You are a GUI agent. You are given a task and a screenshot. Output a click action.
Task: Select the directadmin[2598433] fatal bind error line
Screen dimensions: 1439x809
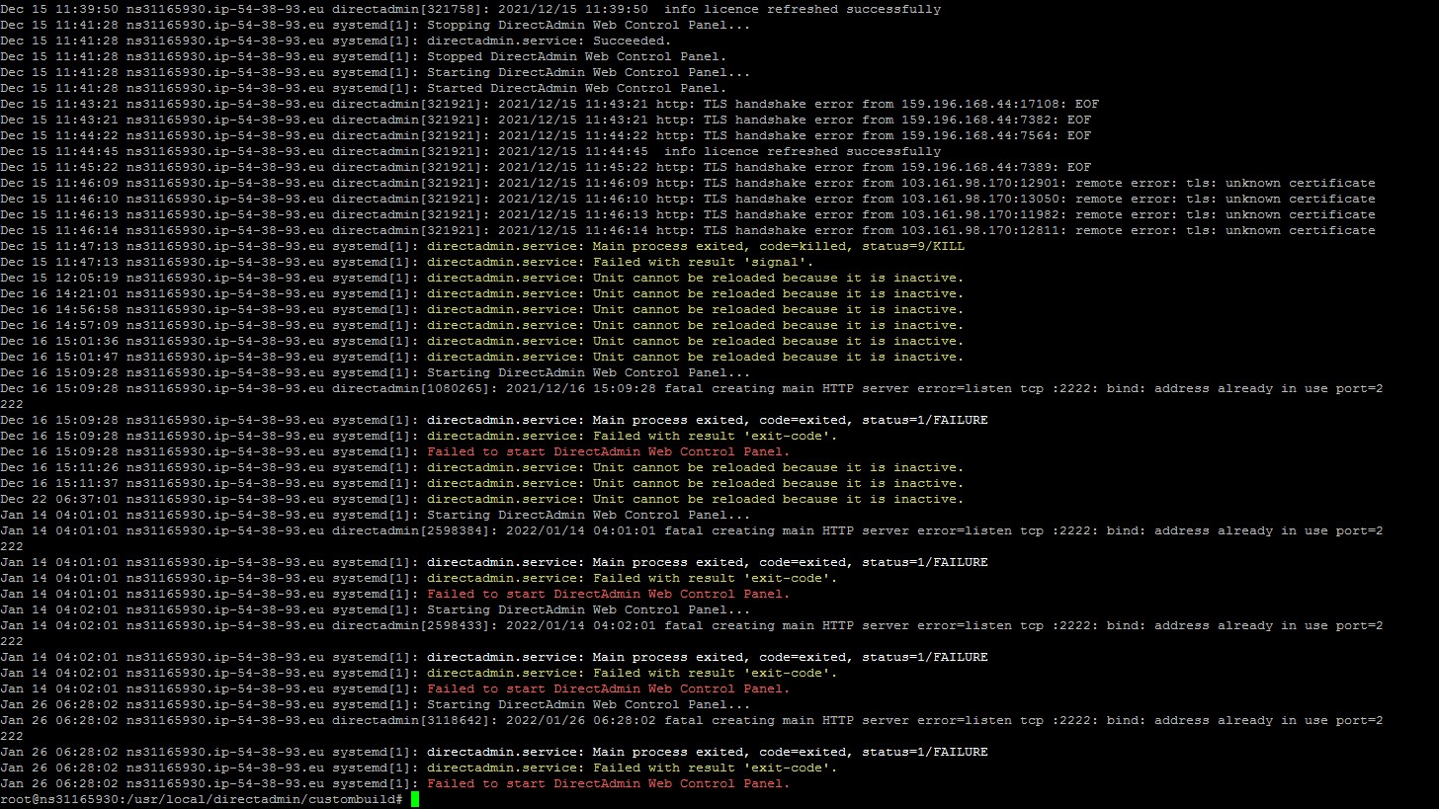click(692, 633)
